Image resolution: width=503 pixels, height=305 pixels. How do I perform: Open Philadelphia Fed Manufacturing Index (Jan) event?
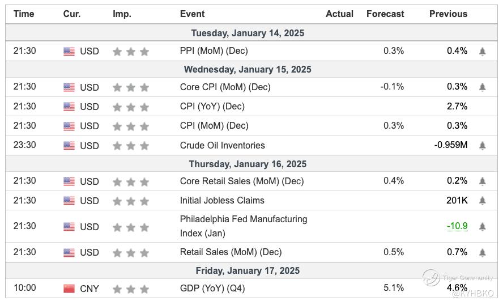pos(243,226)
